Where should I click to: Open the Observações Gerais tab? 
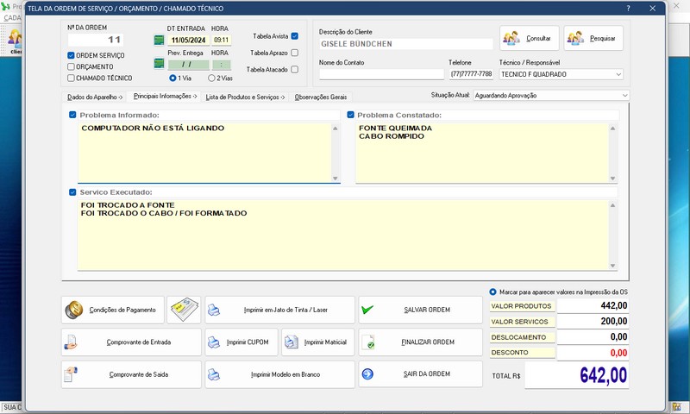click(320, 97)
